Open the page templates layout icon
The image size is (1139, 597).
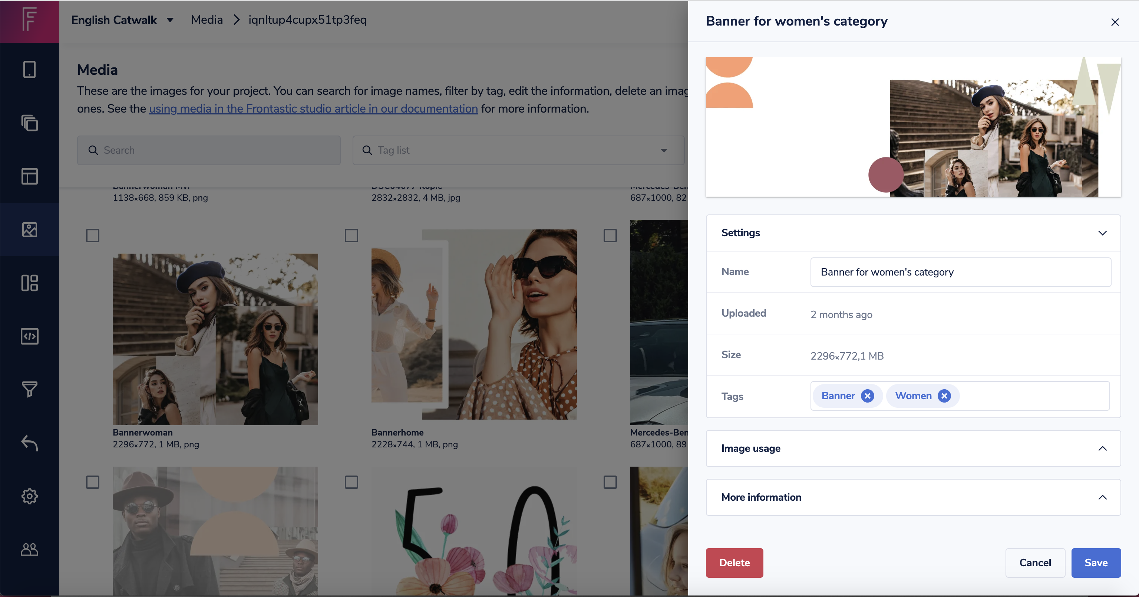tap(30, 176)
